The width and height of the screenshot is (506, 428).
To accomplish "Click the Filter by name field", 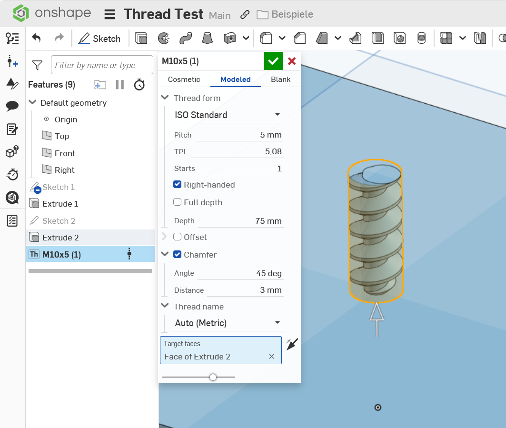I will coord(102,65).
